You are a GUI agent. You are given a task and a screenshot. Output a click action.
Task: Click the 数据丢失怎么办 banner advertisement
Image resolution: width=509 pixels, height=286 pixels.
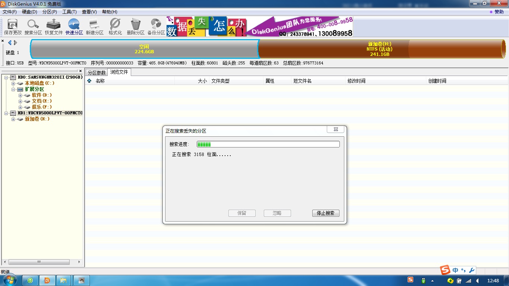pyautogui.click(x=260, y=26)
